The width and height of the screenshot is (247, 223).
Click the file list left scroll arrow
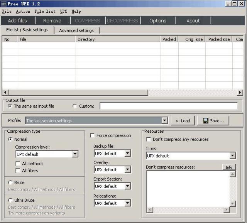coord(5,93)
